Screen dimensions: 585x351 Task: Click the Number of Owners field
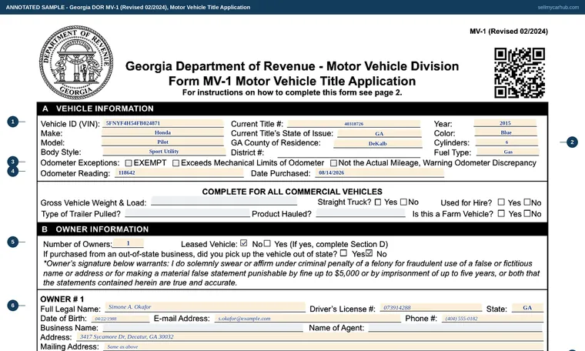click(x=128, y=243)
